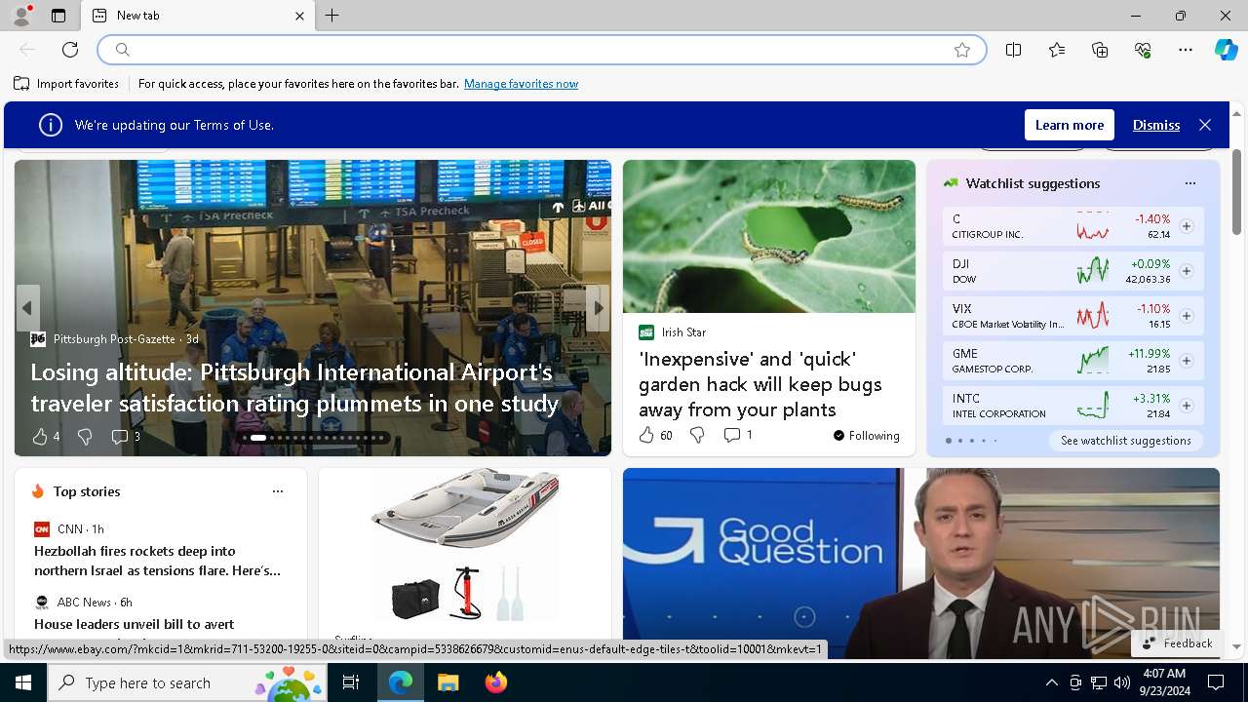The height and width of the screenshot is (702, 1248).
Task: Like the garden hack article
Action: click(x=655, y=435)
